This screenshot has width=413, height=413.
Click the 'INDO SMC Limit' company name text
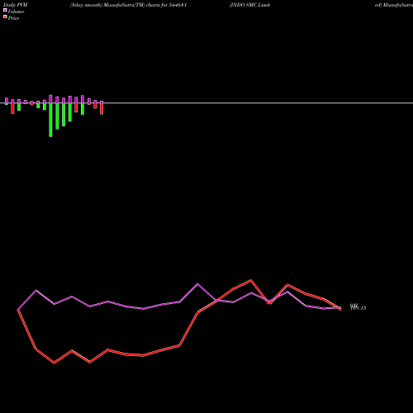[x=249, y=5]
